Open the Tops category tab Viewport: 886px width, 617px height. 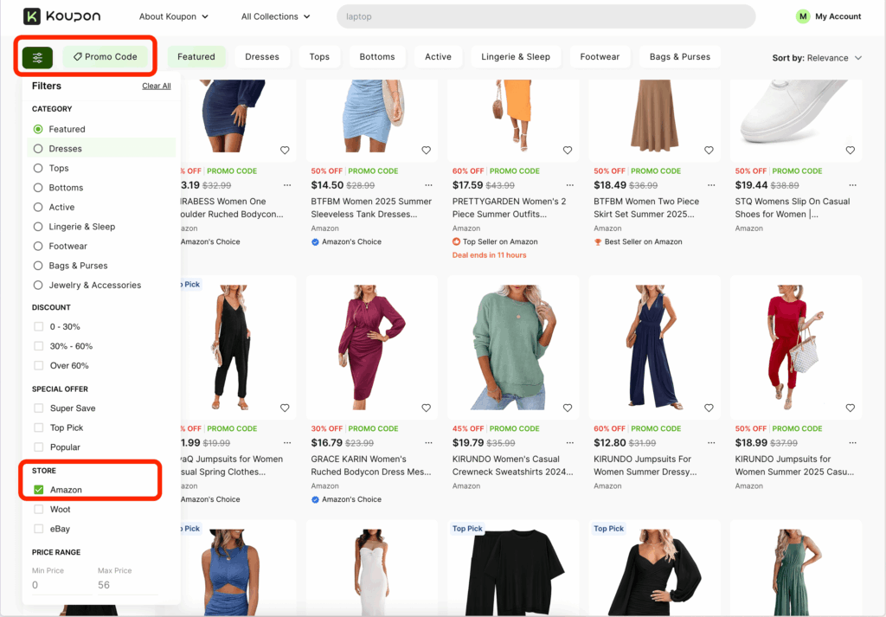319,56
